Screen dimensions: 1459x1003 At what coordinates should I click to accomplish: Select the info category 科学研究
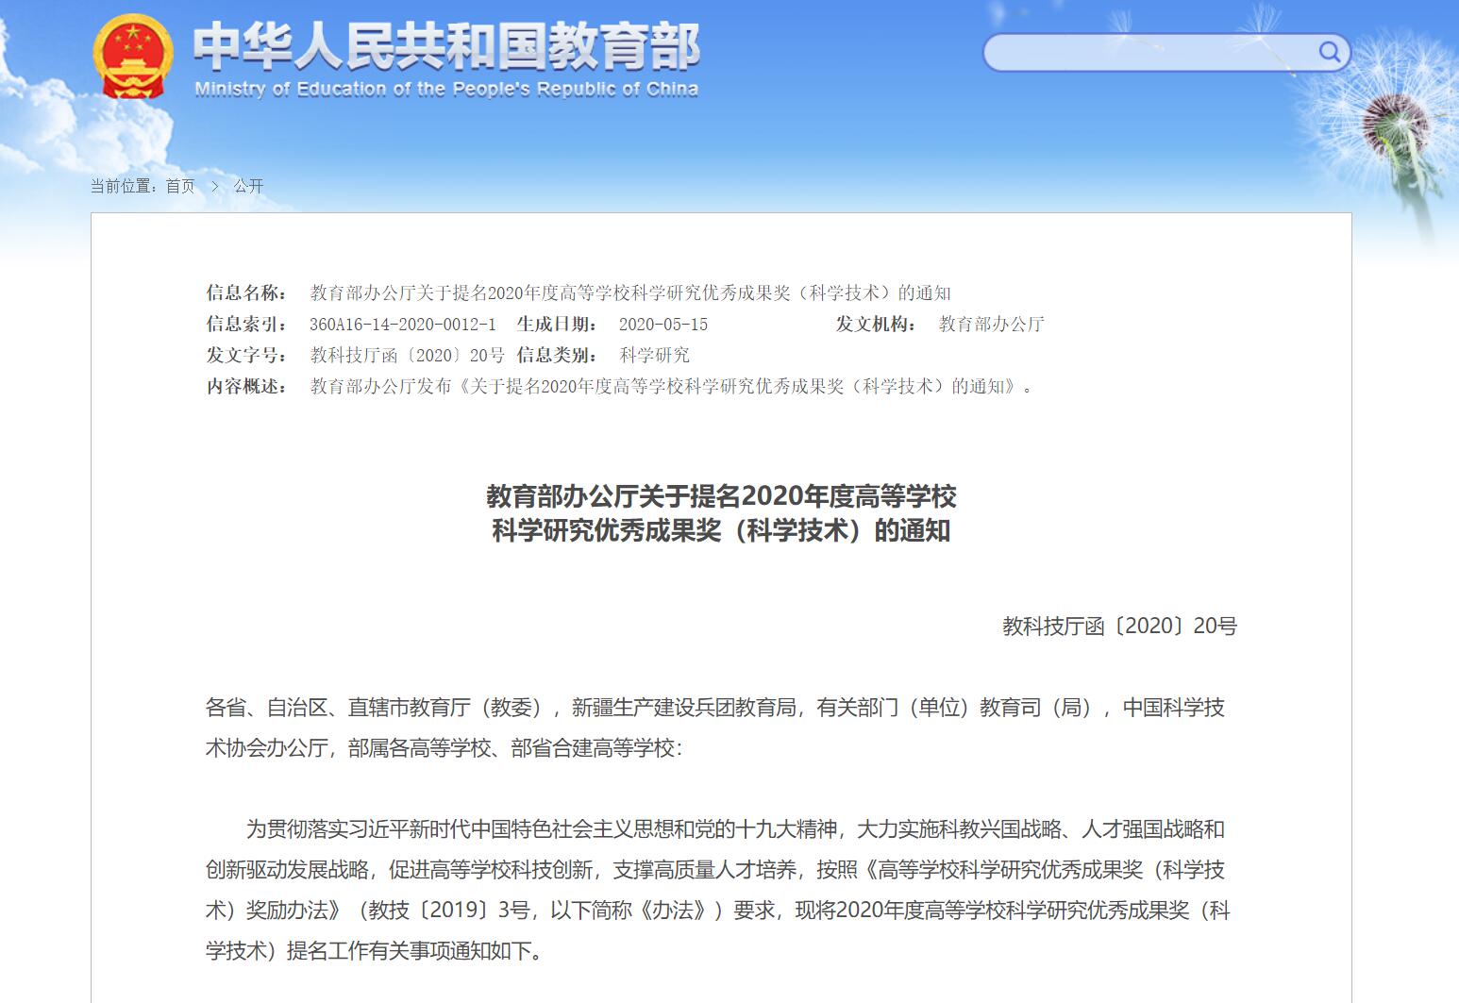654,356
